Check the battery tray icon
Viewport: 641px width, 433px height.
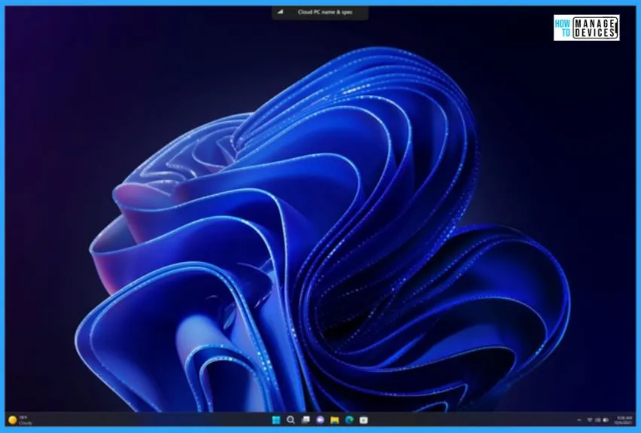click(606, 420)
